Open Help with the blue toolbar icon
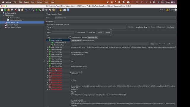190x107 pixels. click(x=68, y=10)
